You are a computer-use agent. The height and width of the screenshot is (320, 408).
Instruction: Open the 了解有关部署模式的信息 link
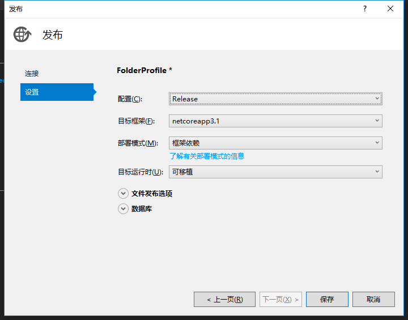point(207,156)
